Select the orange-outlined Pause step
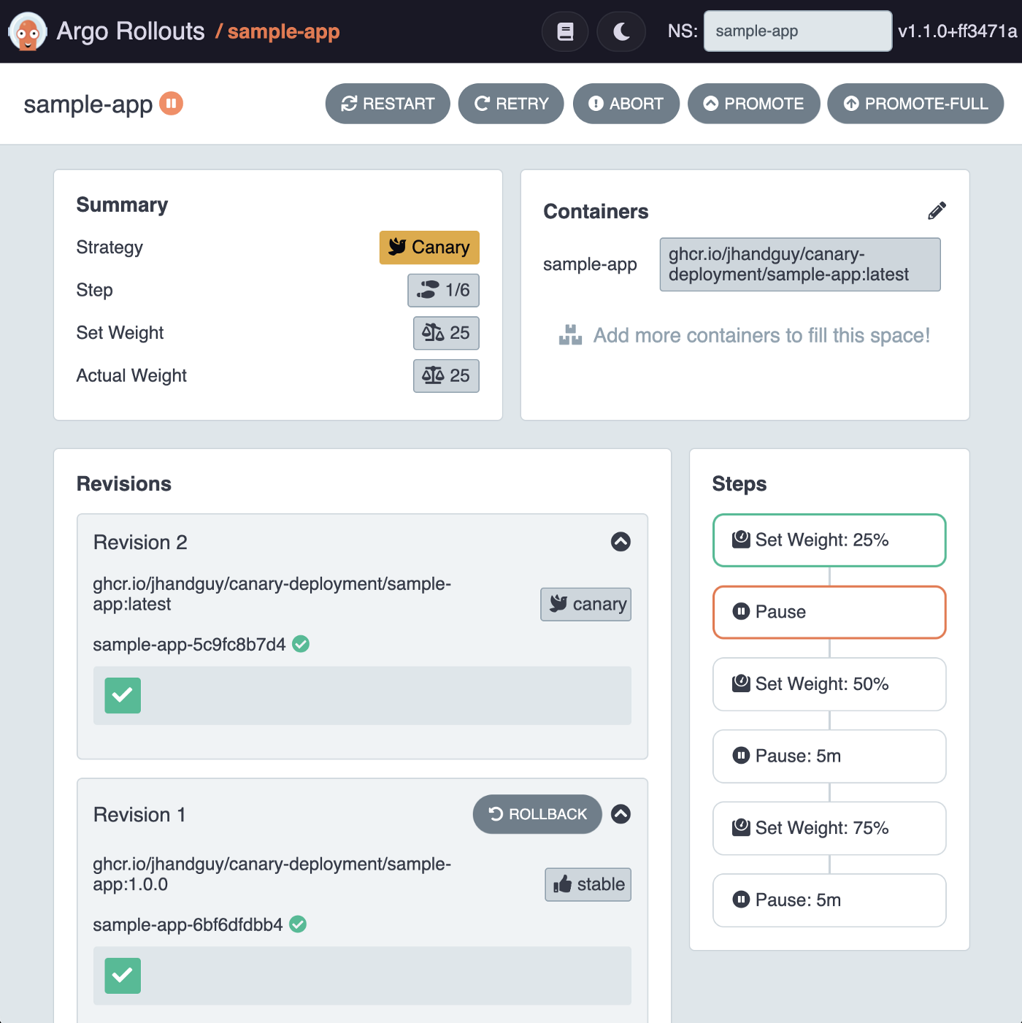Screen dimensions: 1022x1023 pos(829,612)
